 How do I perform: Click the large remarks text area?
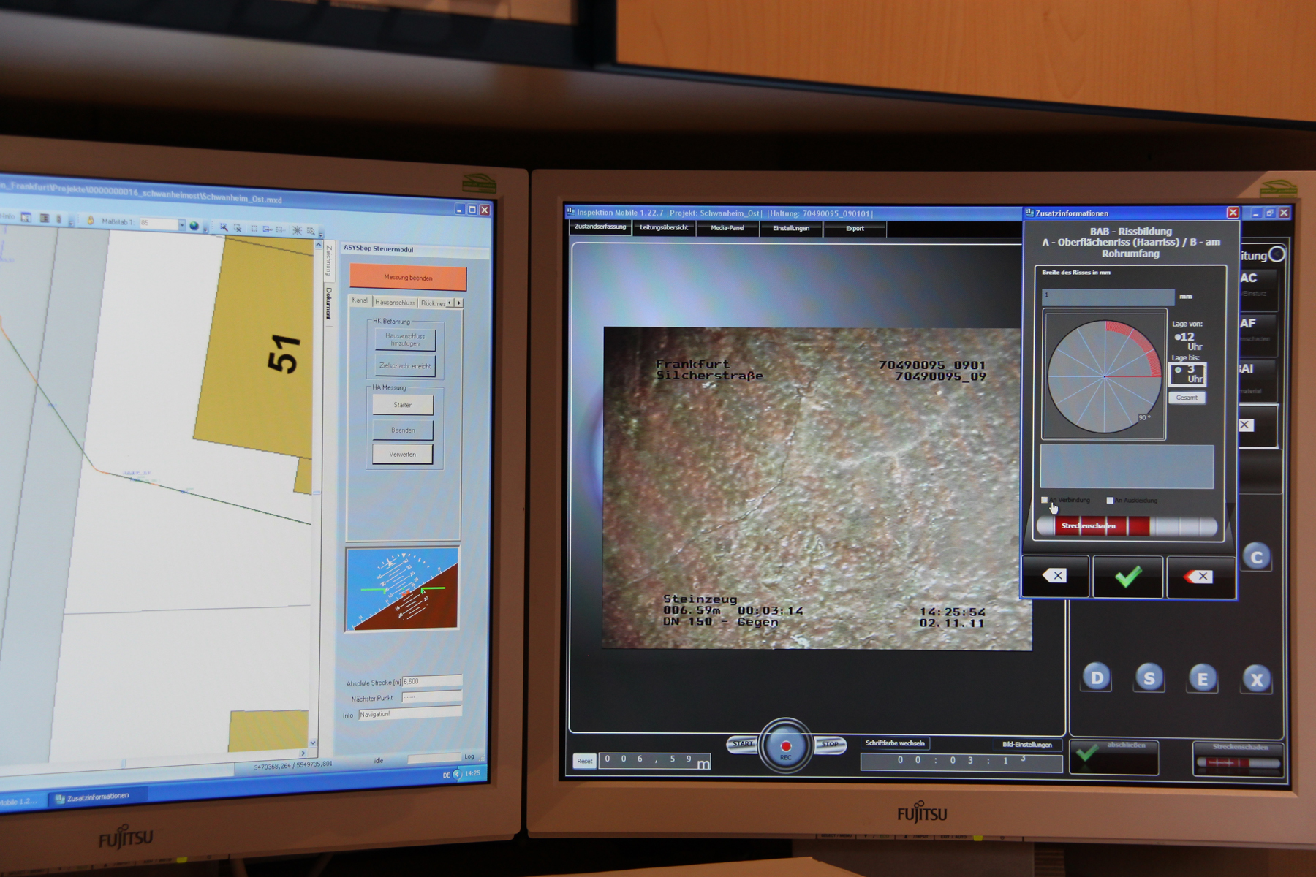tap(1127, 466)
